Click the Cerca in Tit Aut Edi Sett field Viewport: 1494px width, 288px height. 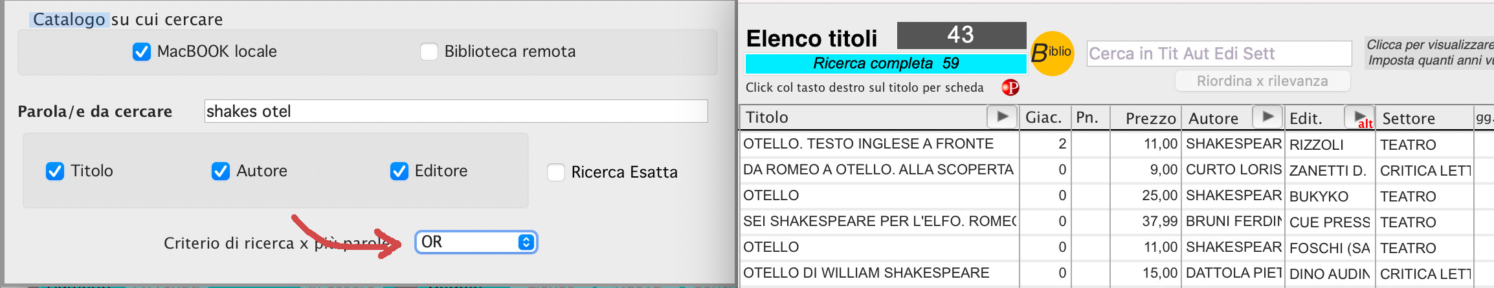click(x=1220, y=54)
